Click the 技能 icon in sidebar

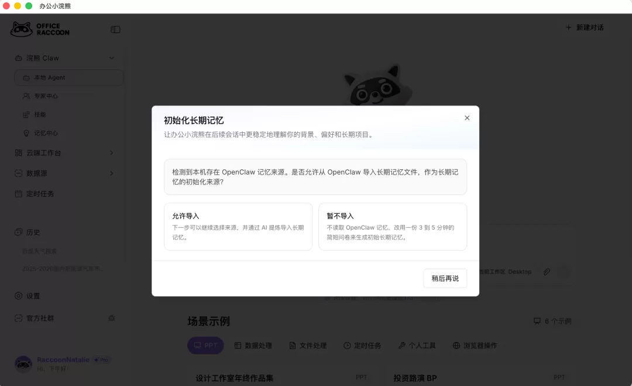coord(26,115)
